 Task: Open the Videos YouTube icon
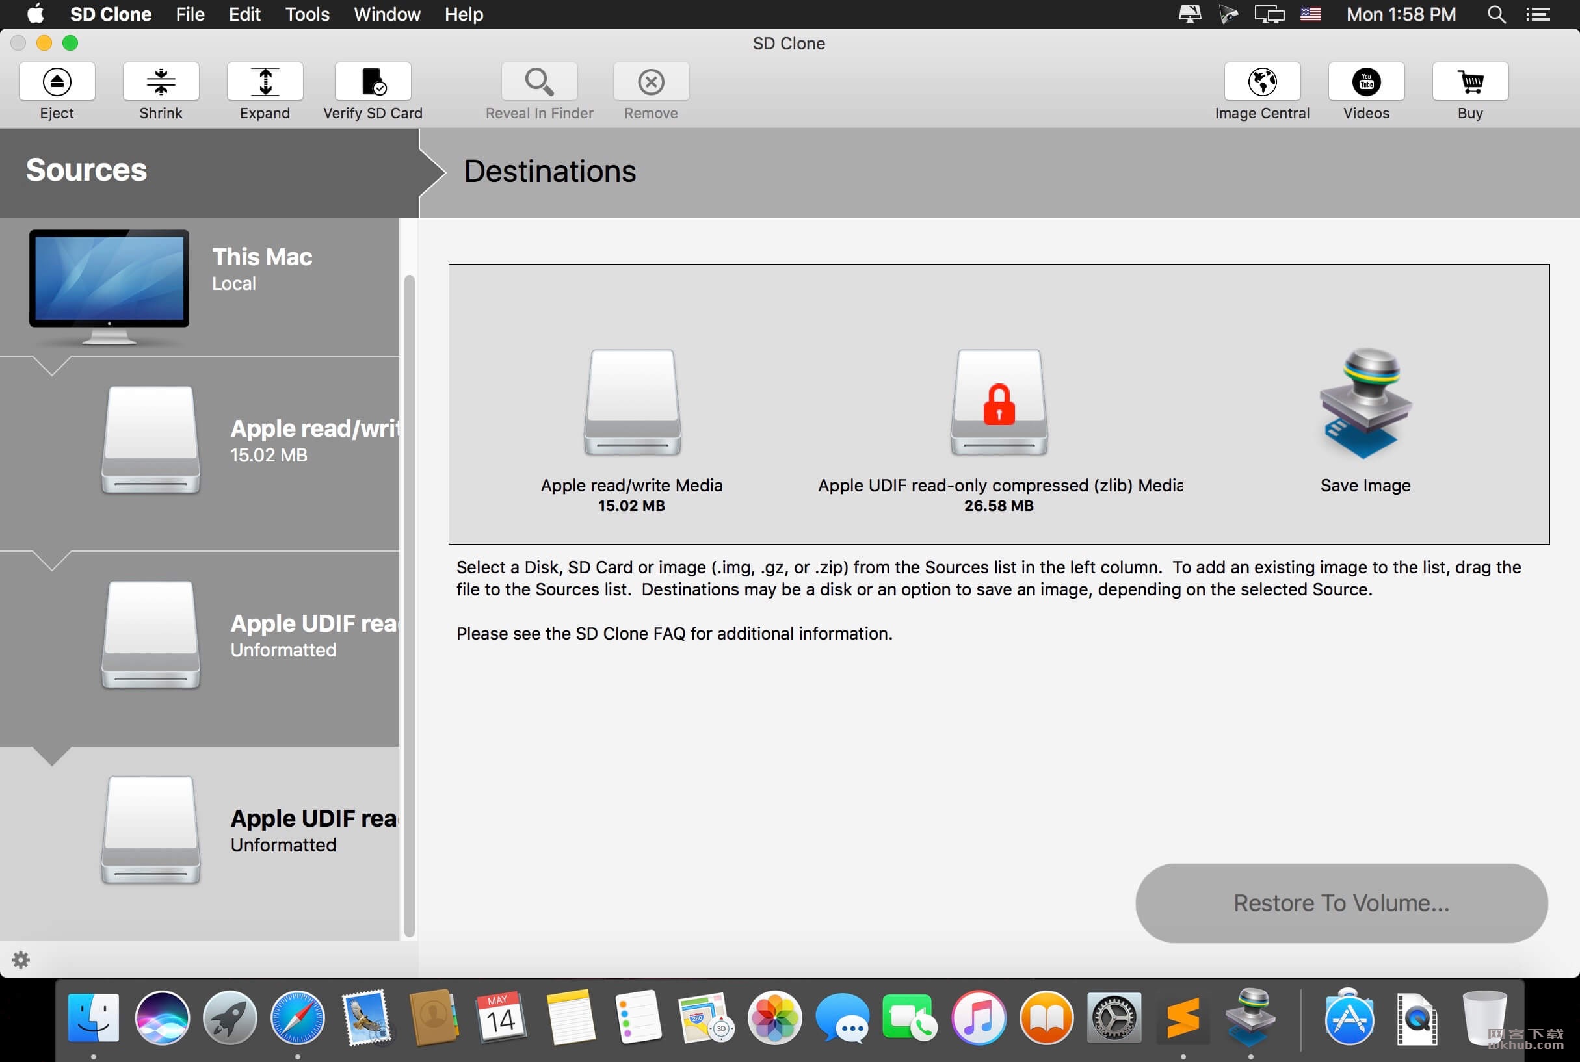(1367, 81)
